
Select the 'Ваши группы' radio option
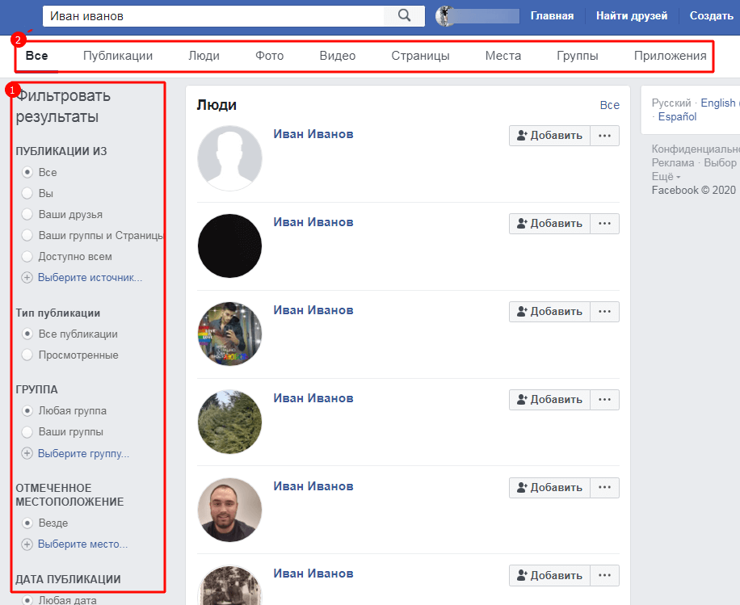click(x=27, y=432)
